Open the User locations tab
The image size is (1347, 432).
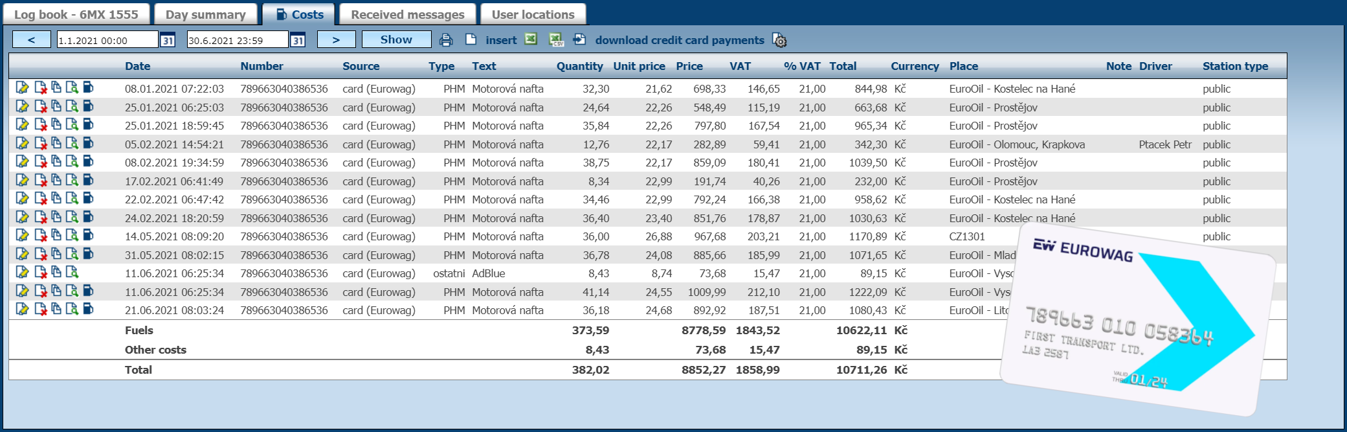(x=533, y=14)
